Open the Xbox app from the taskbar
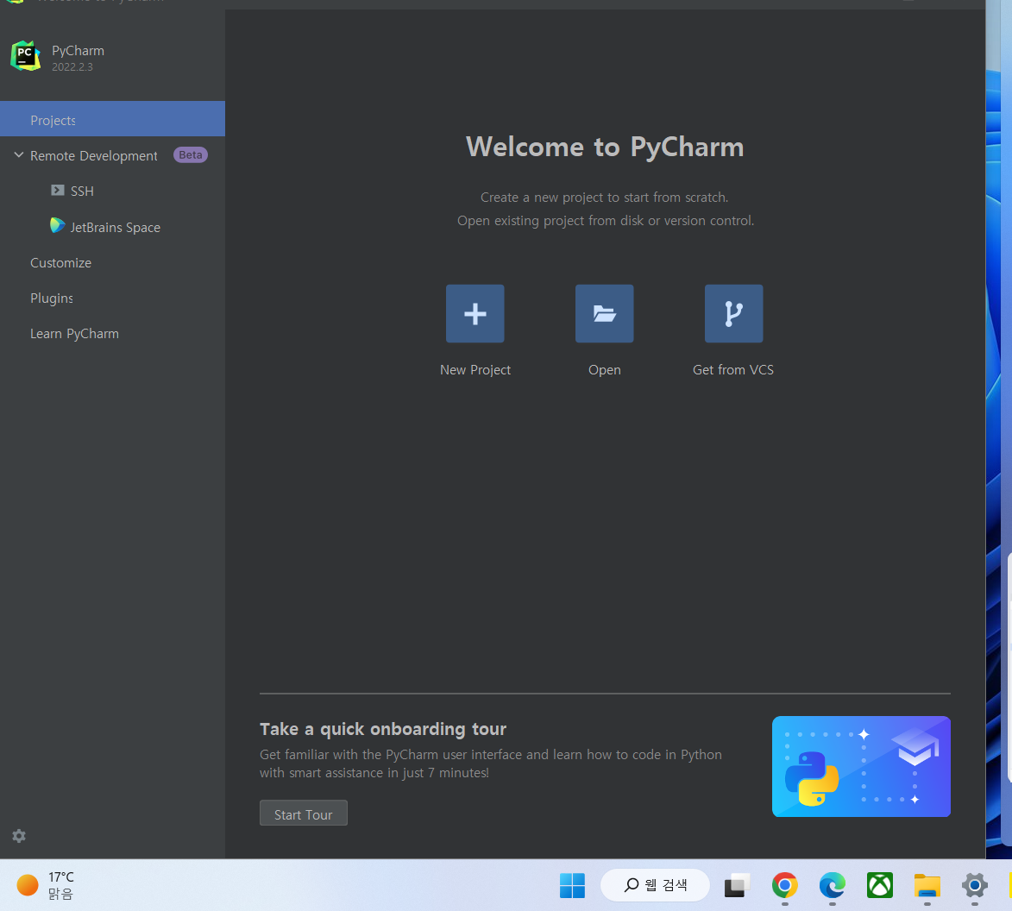 (x=880, y=885)
